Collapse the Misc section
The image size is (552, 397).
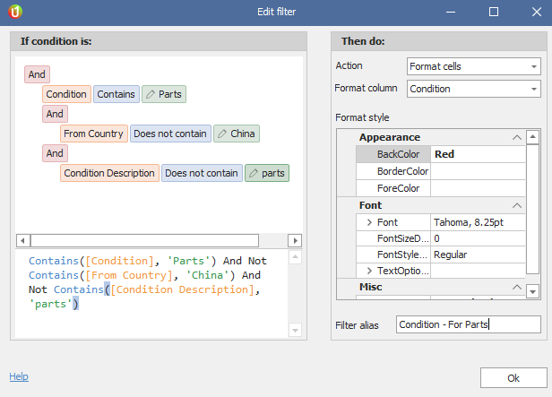[x=517, y=287]
